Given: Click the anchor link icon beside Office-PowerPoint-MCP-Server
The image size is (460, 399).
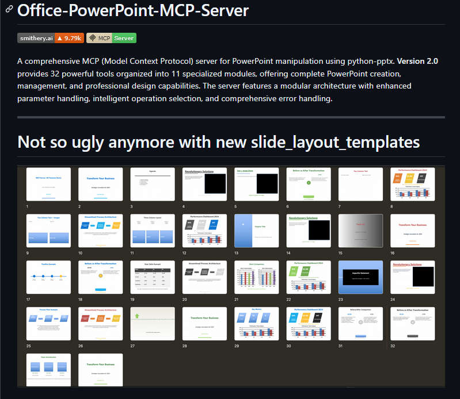Looking at the screenshot, I should point(9,9).
